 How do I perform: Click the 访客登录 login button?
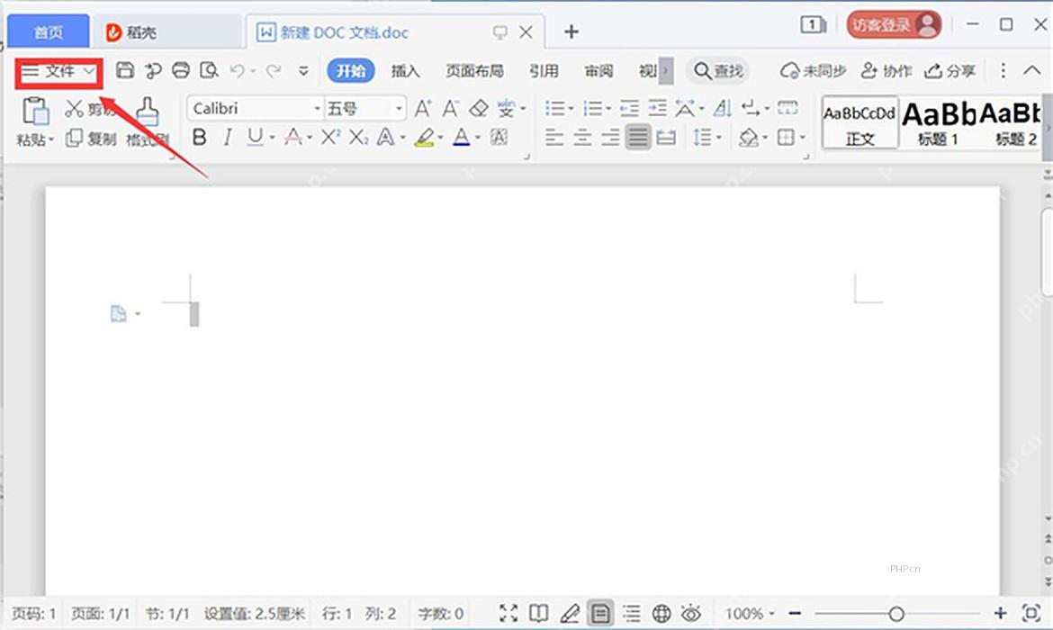893,25
